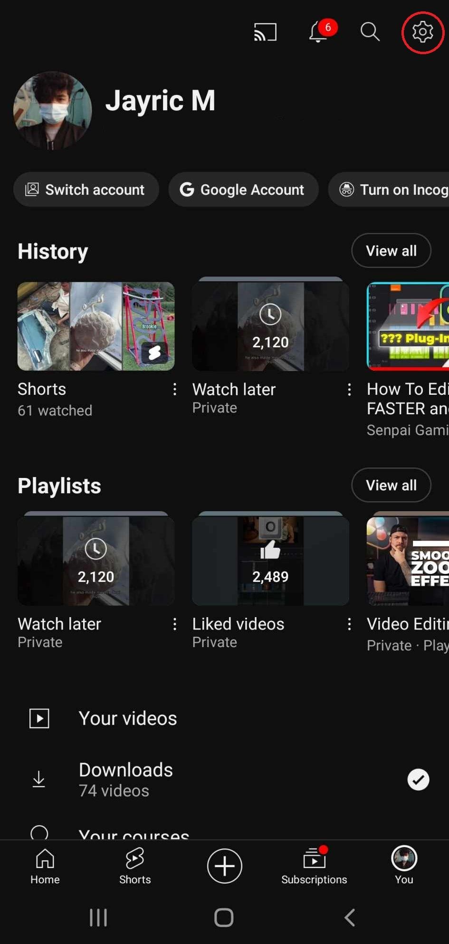Open Your videos

[x=127, y=718]
